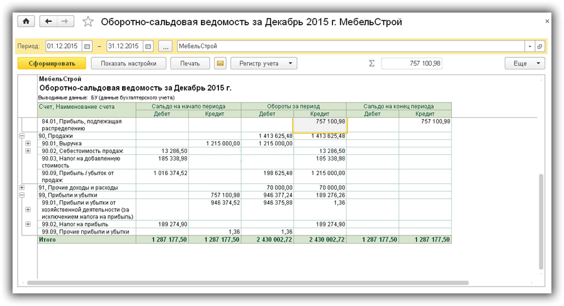Select cell 1 215 000,00 opening credit of 90.01

pos(215,144)
